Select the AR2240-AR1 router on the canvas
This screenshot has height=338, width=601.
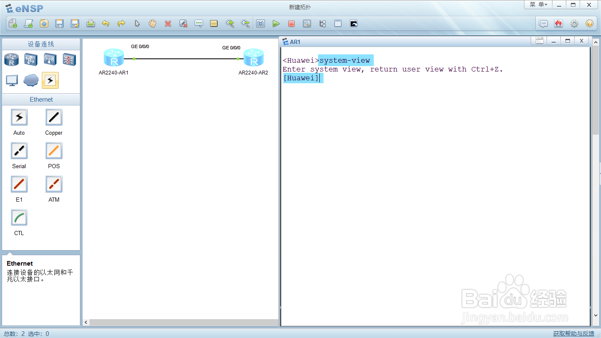(114, 58)
